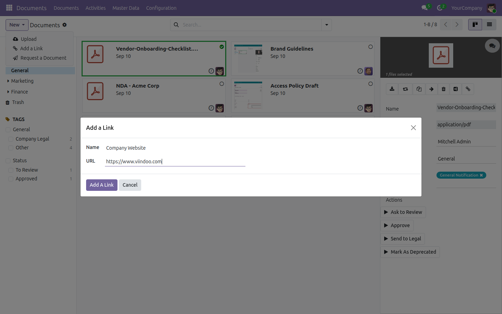Expand the Marketing workspace
Screen dimensions: 502x314
pos(8,81)
